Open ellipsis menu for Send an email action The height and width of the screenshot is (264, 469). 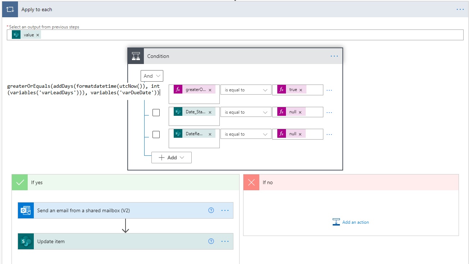tap(225, 210)
